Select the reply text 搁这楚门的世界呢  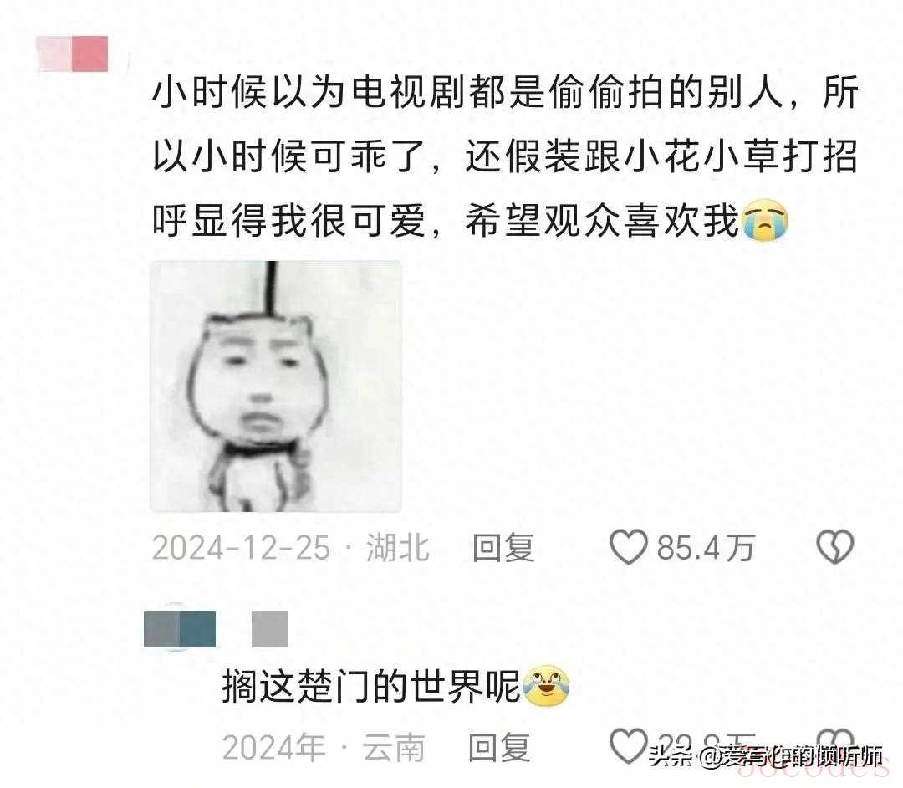[x=371, y=686]
